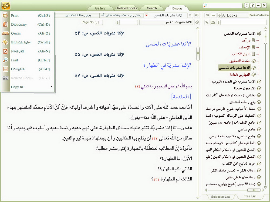Viewport: 270px width, 202px height.
Task: Expand the Copy to... submenu
Action: pyautogui.click(x=27, y=87)
